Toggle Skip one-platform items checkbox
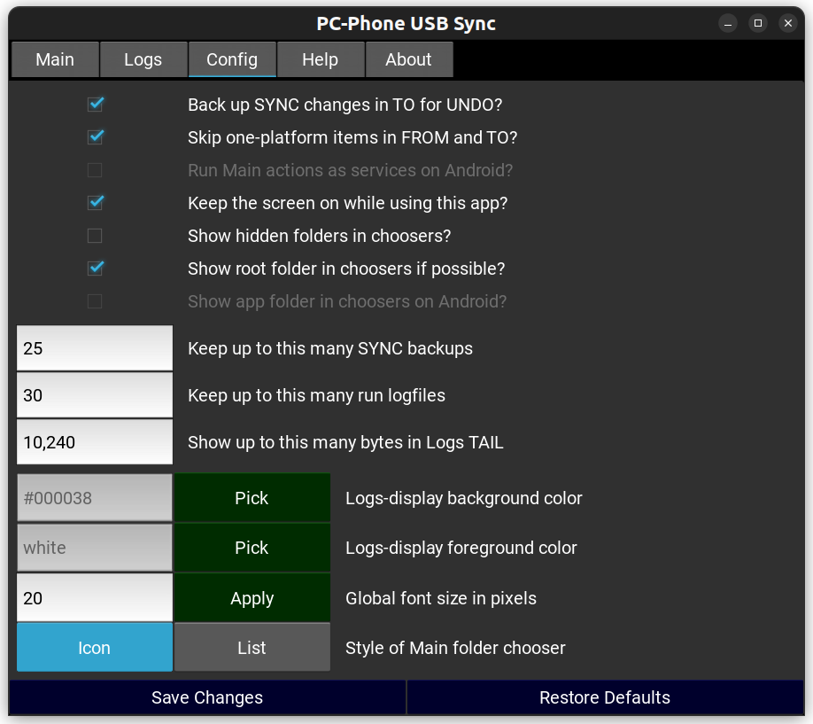Image resolution: width=813 pixels, height=724 pixels. (96, 137)
